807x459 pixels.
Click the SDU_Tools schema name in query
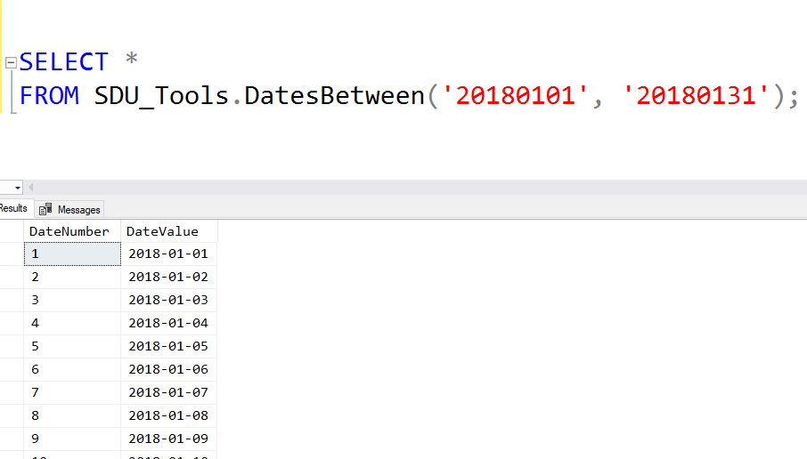tap(161, 95)
